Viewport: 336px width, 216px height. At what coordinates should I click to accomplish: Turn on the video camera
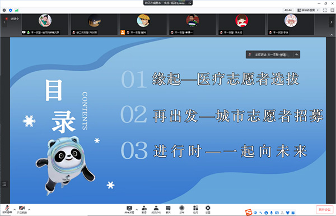click(x=22, y=209)
